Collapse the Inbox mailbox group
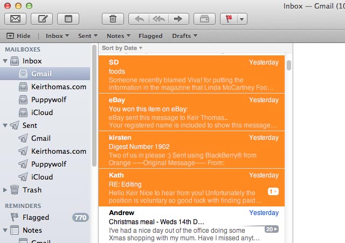 (x=5, y=61)
